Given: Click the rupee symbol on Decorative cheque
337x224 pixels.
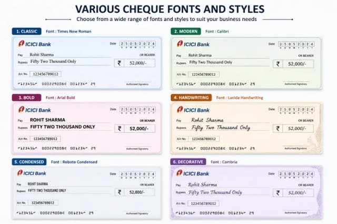Looking at the screenshot, I should point(278,193).
